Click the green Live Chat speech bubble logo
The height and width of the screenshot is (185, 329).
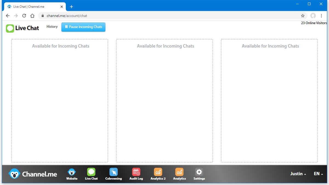(x=10, y=28)
